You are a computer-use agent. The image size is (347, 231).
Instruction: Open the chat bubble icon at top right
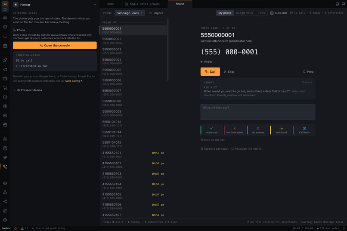tap(343, 4)
